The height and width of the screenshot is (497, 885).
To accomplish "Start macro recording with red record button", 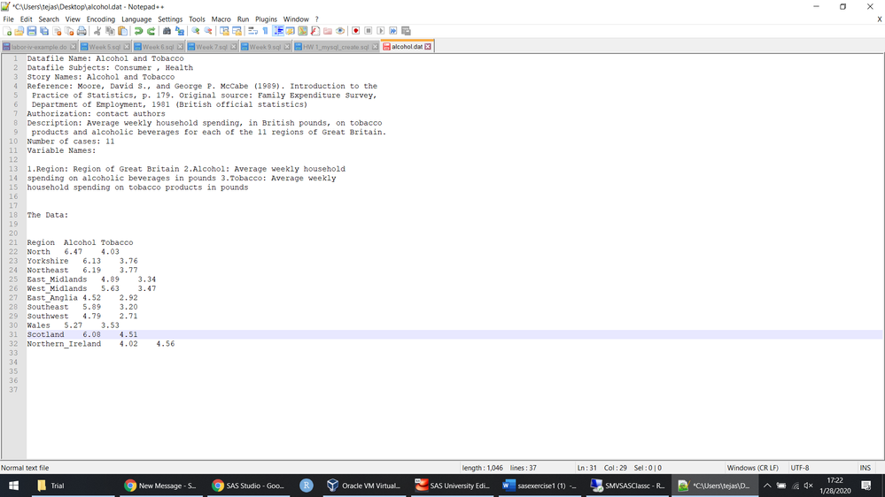I will point(355,31).
